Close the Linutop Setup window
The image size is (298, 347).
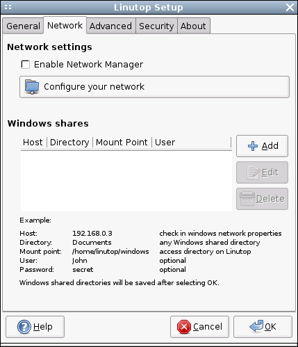290,7
